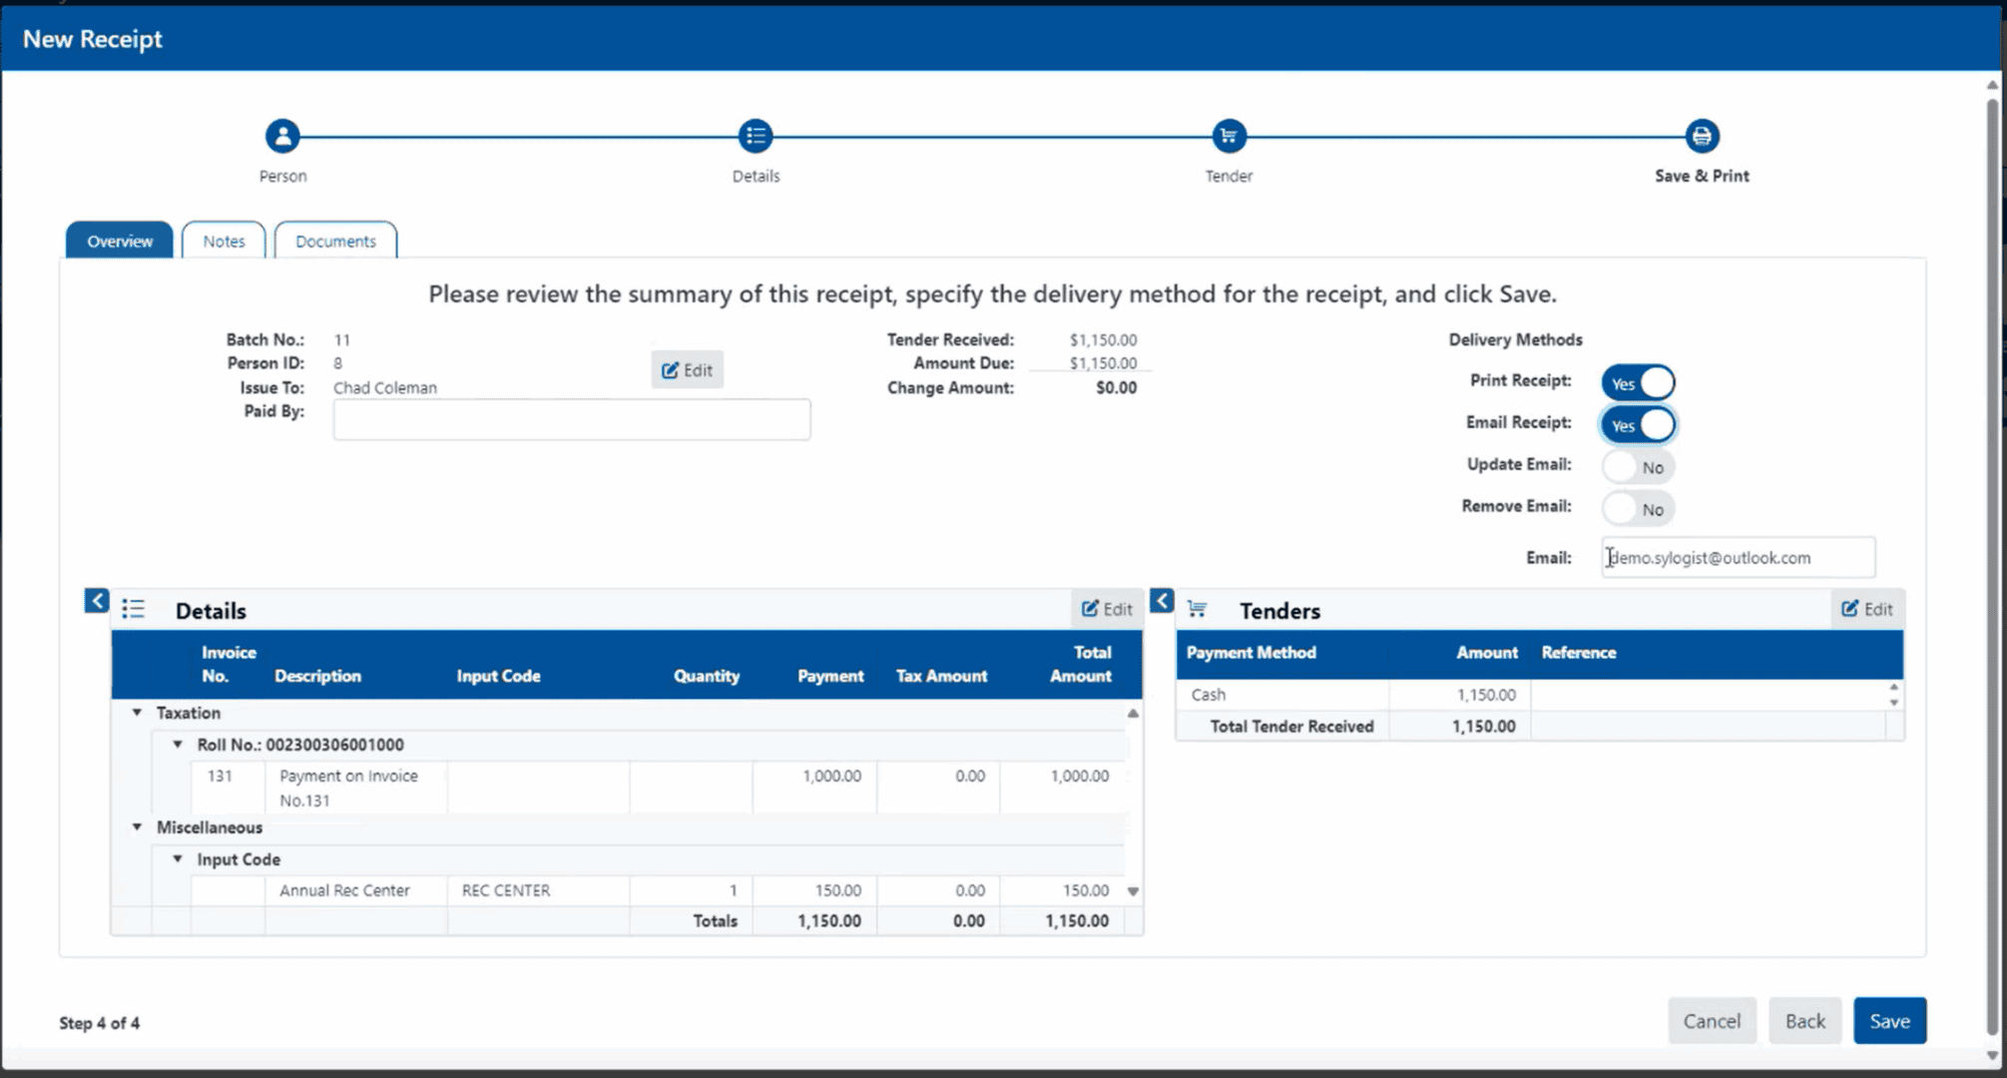Click the Person step icon
The height and width of the screenshot is (1078, 2007).
click(x=282, y=136)
